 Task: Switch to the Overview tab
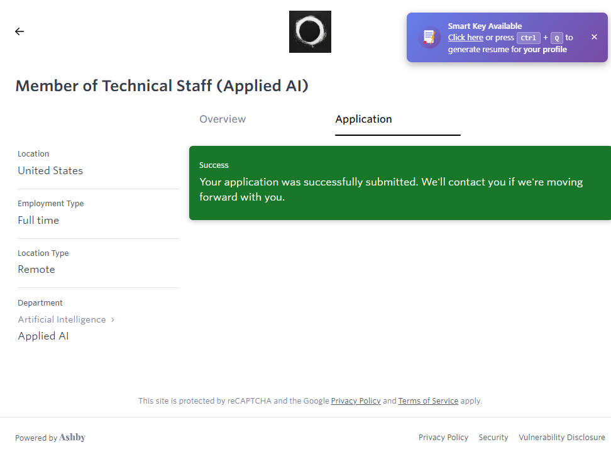(x=223, y=119)
